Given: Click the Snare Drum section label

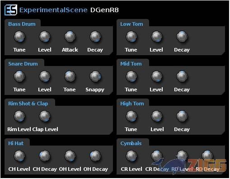Looking at the screenshot, I should click(x=23, y=64).
